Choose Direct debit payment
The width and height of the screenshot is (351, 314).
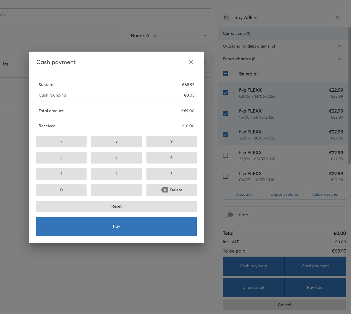point(253,288)
